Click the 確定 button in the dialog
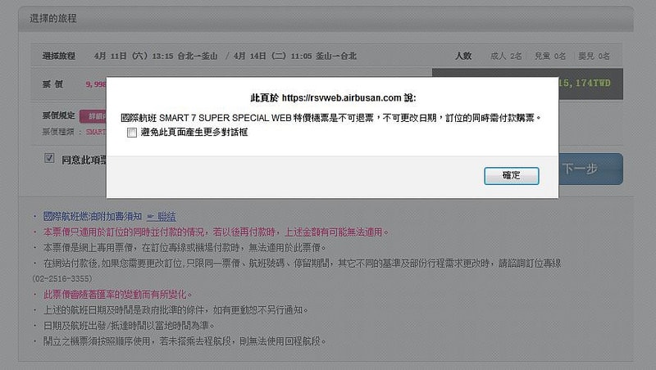Viewport: 656px width, 370px height. pos(510,175)
